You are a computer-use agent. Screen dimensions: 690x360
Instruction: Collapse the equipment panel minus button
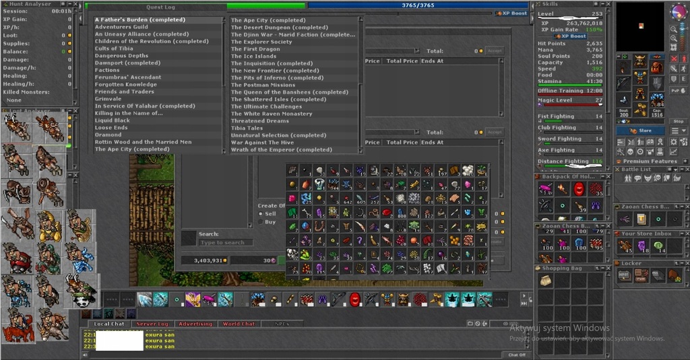619,57
